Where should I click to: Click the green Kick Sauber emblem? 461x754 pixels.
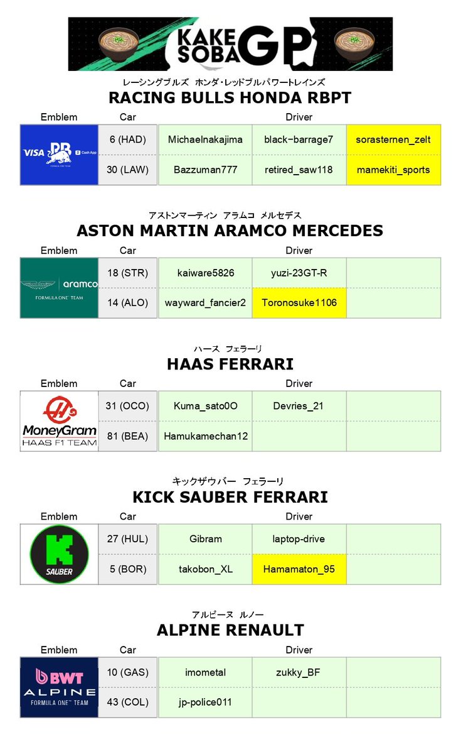(60, 554)
